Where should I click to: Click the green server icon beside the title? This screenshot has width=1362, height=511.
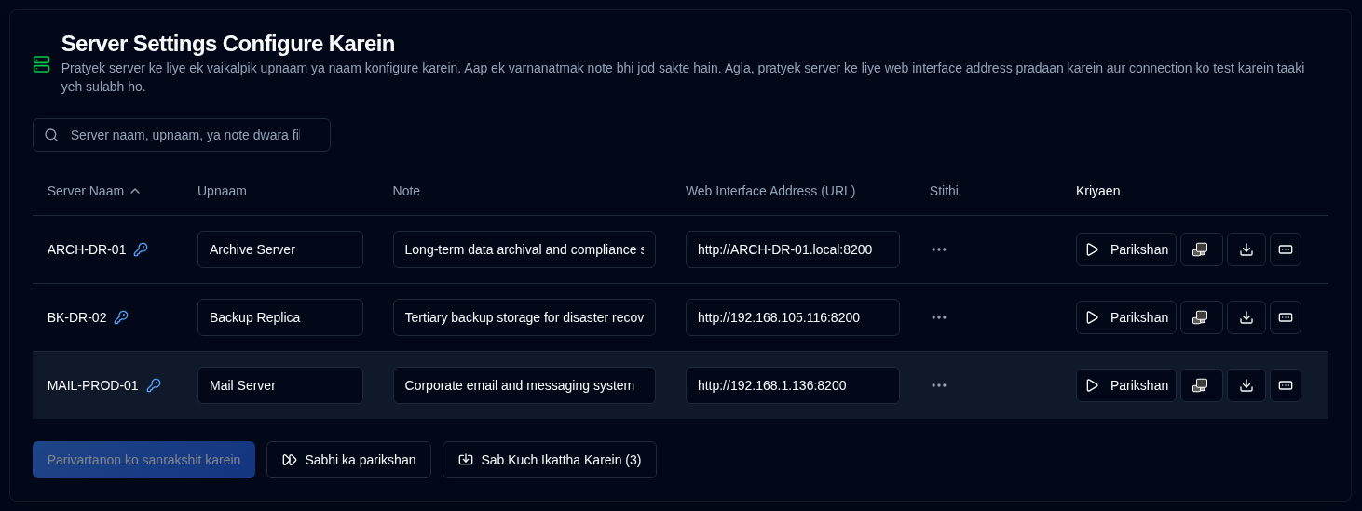41,64
